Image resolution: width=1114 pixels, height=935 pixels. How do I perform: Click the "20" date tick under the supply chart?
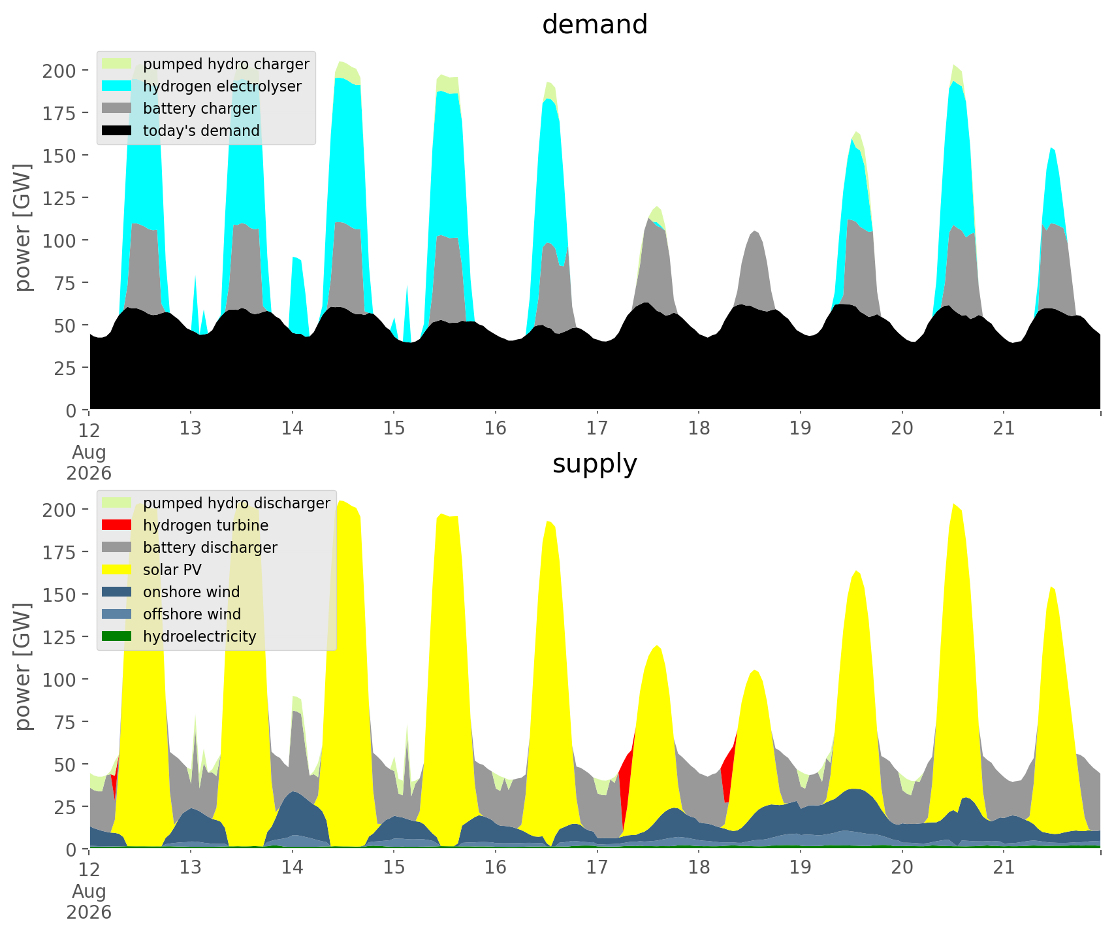(x=902, y=868)
